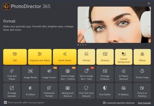
Task: Jump to the fourth carousel dot
Action: 86,45
